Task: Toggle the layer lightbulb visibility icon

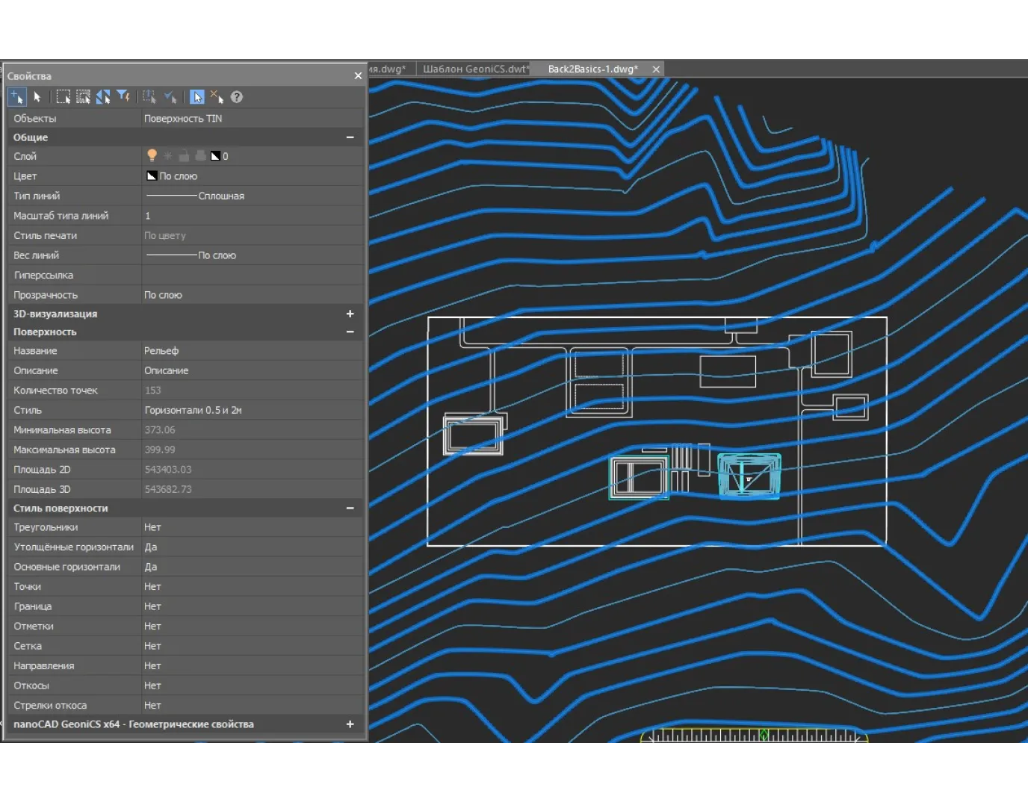Action: click(152, 155)
